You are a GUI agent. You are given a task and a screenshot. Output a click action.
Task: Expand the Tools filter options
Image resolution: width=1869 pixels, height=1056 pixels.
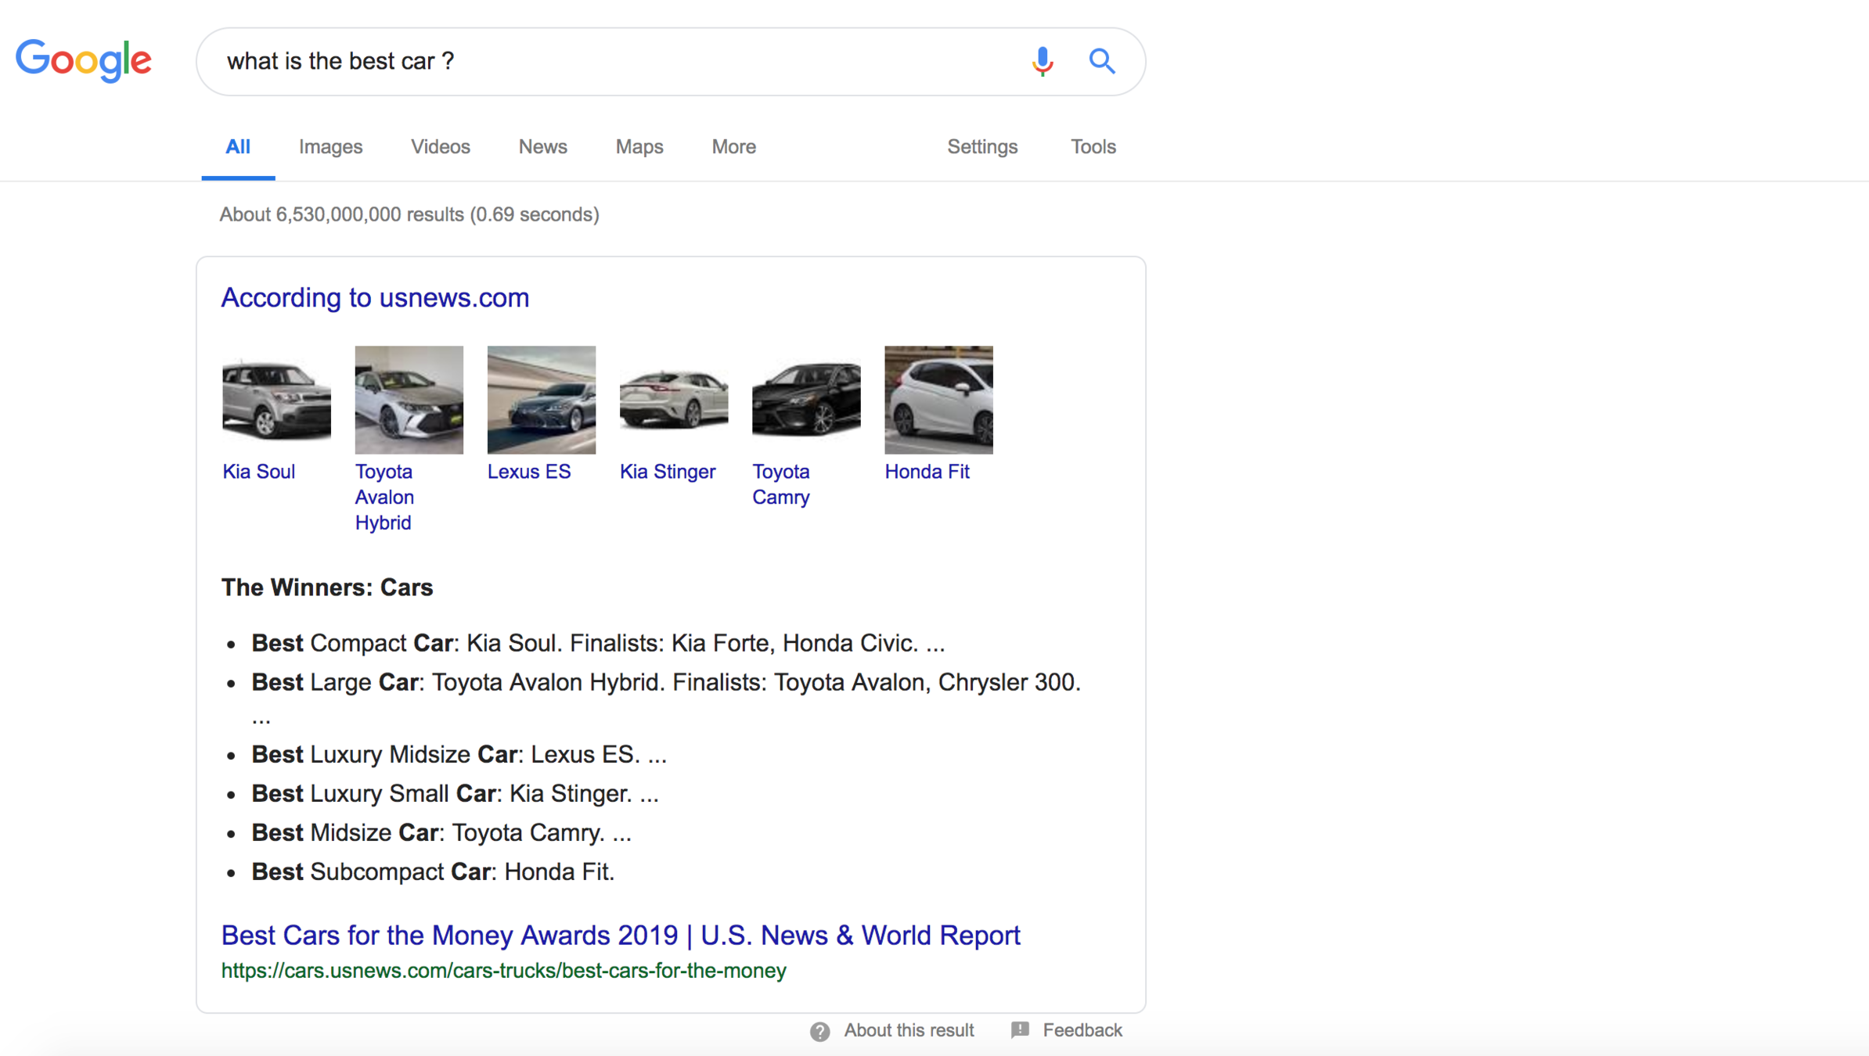(1093, 147)
